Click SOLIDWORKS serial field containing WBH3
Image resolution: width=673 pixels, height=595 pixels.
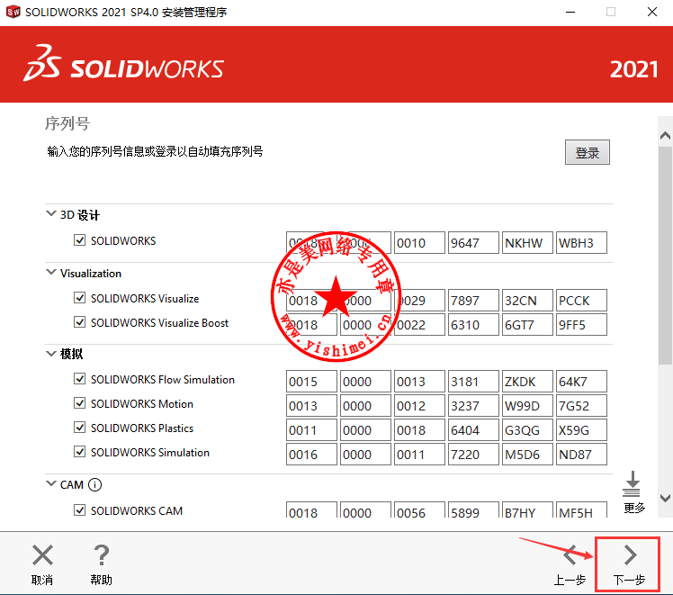click(x=581, y=242)
